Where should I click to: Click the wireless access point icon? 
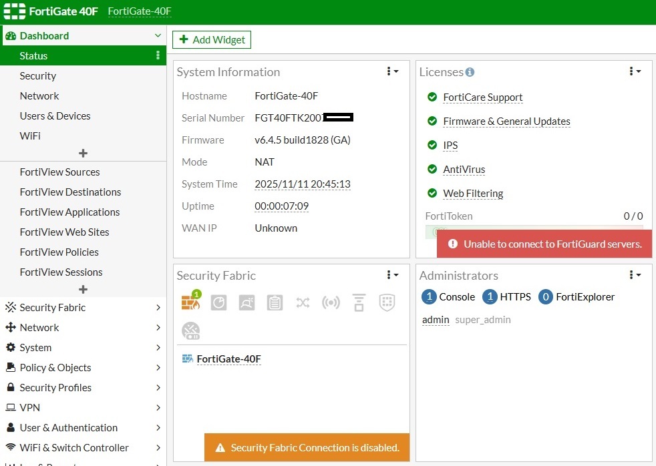click(x=331, y=303)
